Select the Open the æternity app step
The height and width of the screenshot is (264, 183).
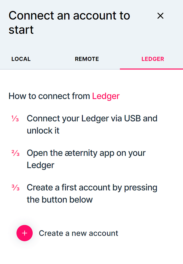86,159
